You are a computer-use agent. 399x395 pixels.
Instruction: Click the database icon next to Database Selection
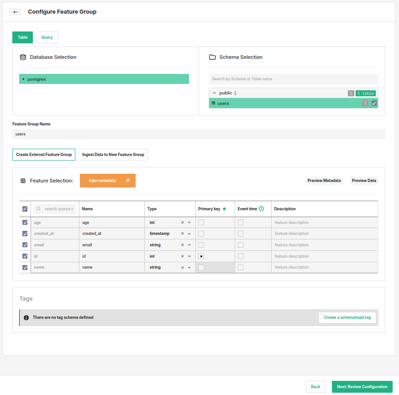pyautogui.click(x=23, y=57)
